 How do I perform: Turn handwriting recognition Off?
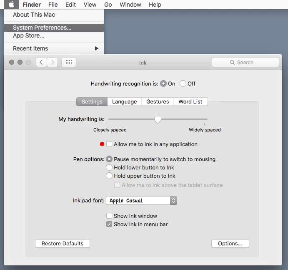[x=183, y=84]
